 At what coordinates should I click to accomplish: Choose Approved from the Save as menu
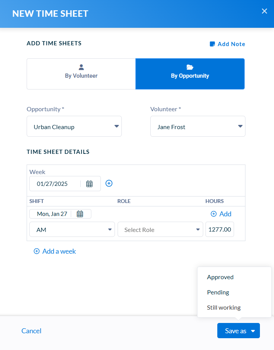point(220,277)
